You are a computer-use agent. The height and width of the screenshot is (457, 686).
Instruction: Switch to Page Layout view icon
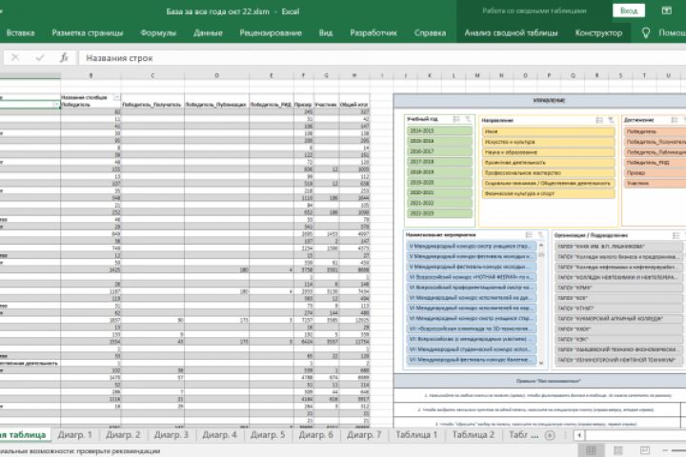point(617,450)
